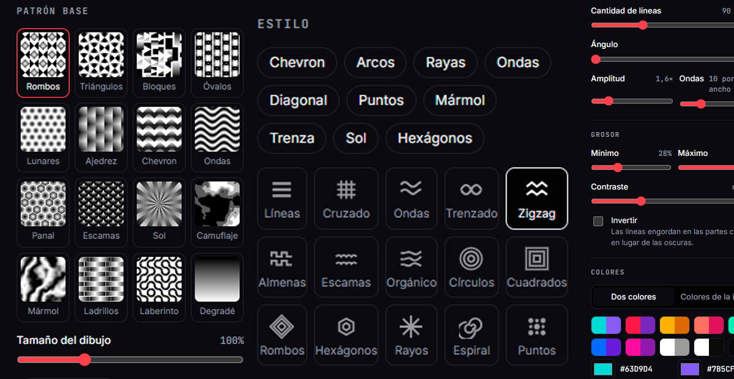734x379 pixels.
Task: Adjust the Ángulo slider
Action: [x=662, y=59]
